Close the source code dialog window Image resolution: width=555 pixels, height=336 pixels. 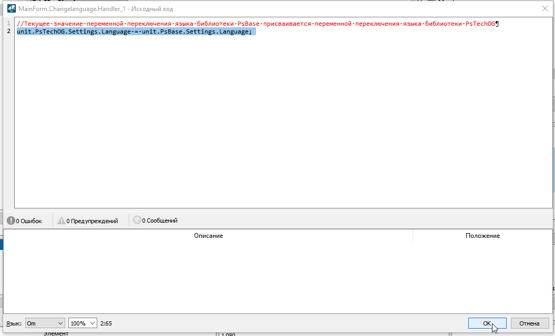544,8
